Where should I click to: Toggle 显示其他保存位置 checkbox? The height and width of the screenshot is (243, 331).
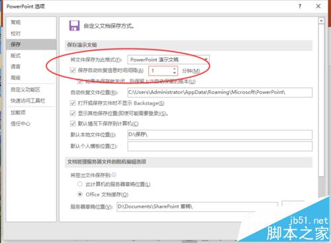[73, 113]
